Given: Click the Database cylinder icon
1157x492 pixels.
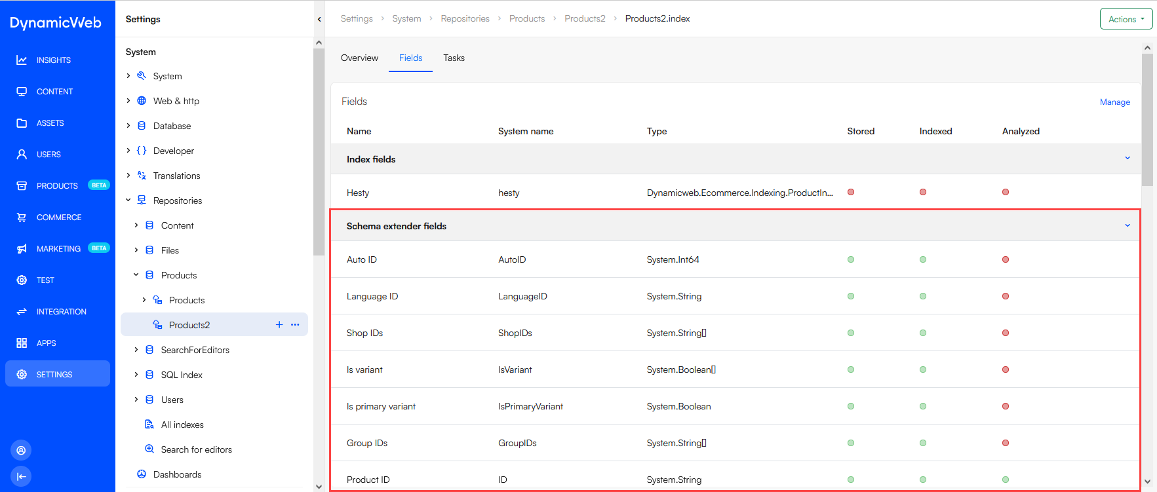Looking at the screenshot, I should tap(142, 126).
